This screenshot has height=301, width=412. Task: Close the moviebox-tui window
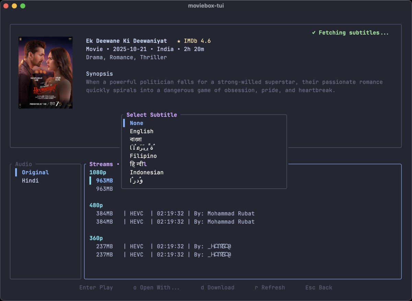(x=6, y=6)
